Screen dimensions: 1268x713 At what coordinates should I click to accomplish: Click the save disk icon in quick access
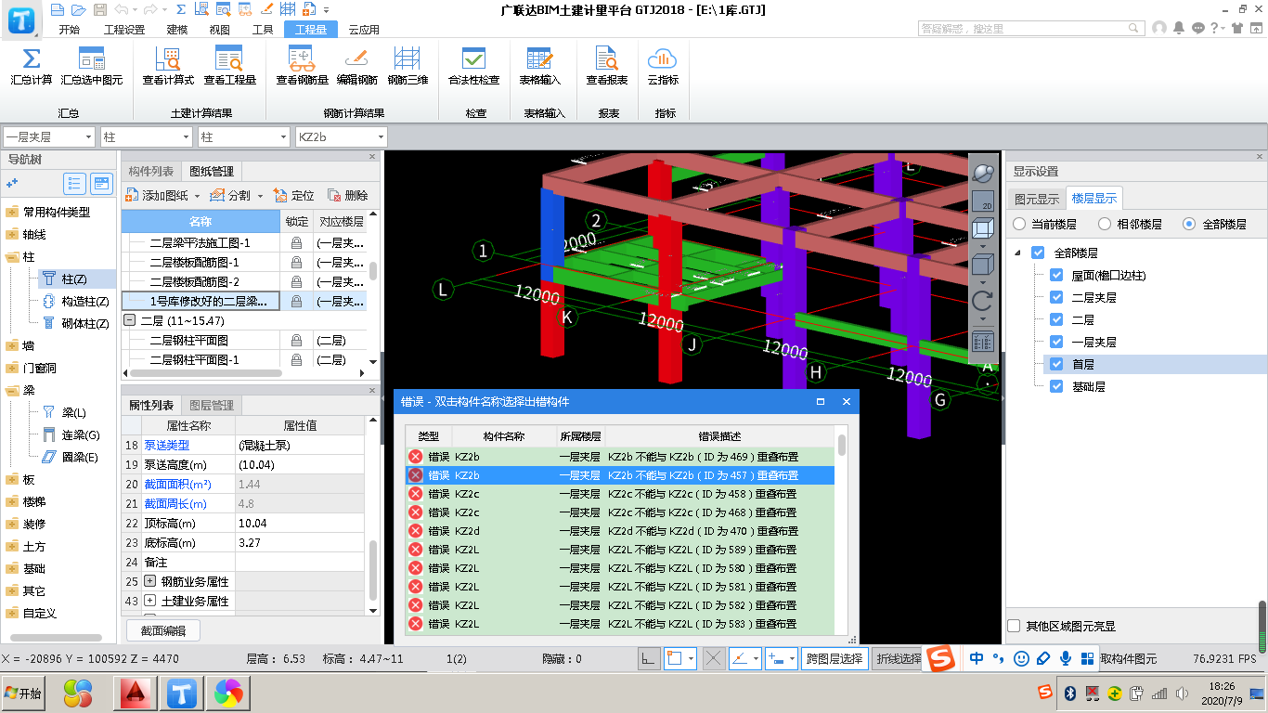point(98,9)
